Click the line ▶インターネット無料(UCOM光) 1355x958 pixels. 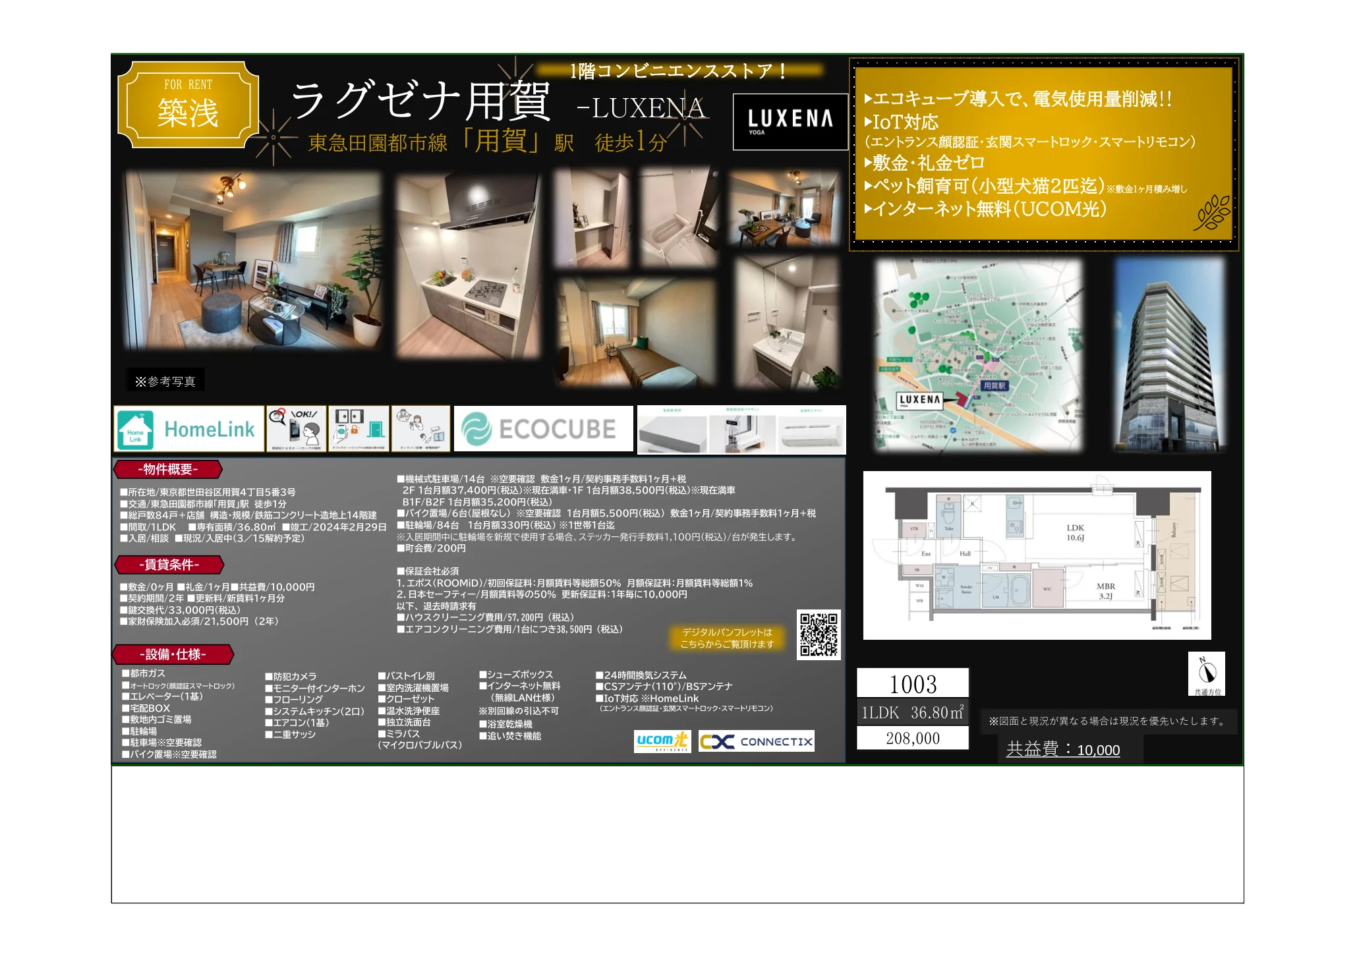pyautogui.click(x=985, y=209)
